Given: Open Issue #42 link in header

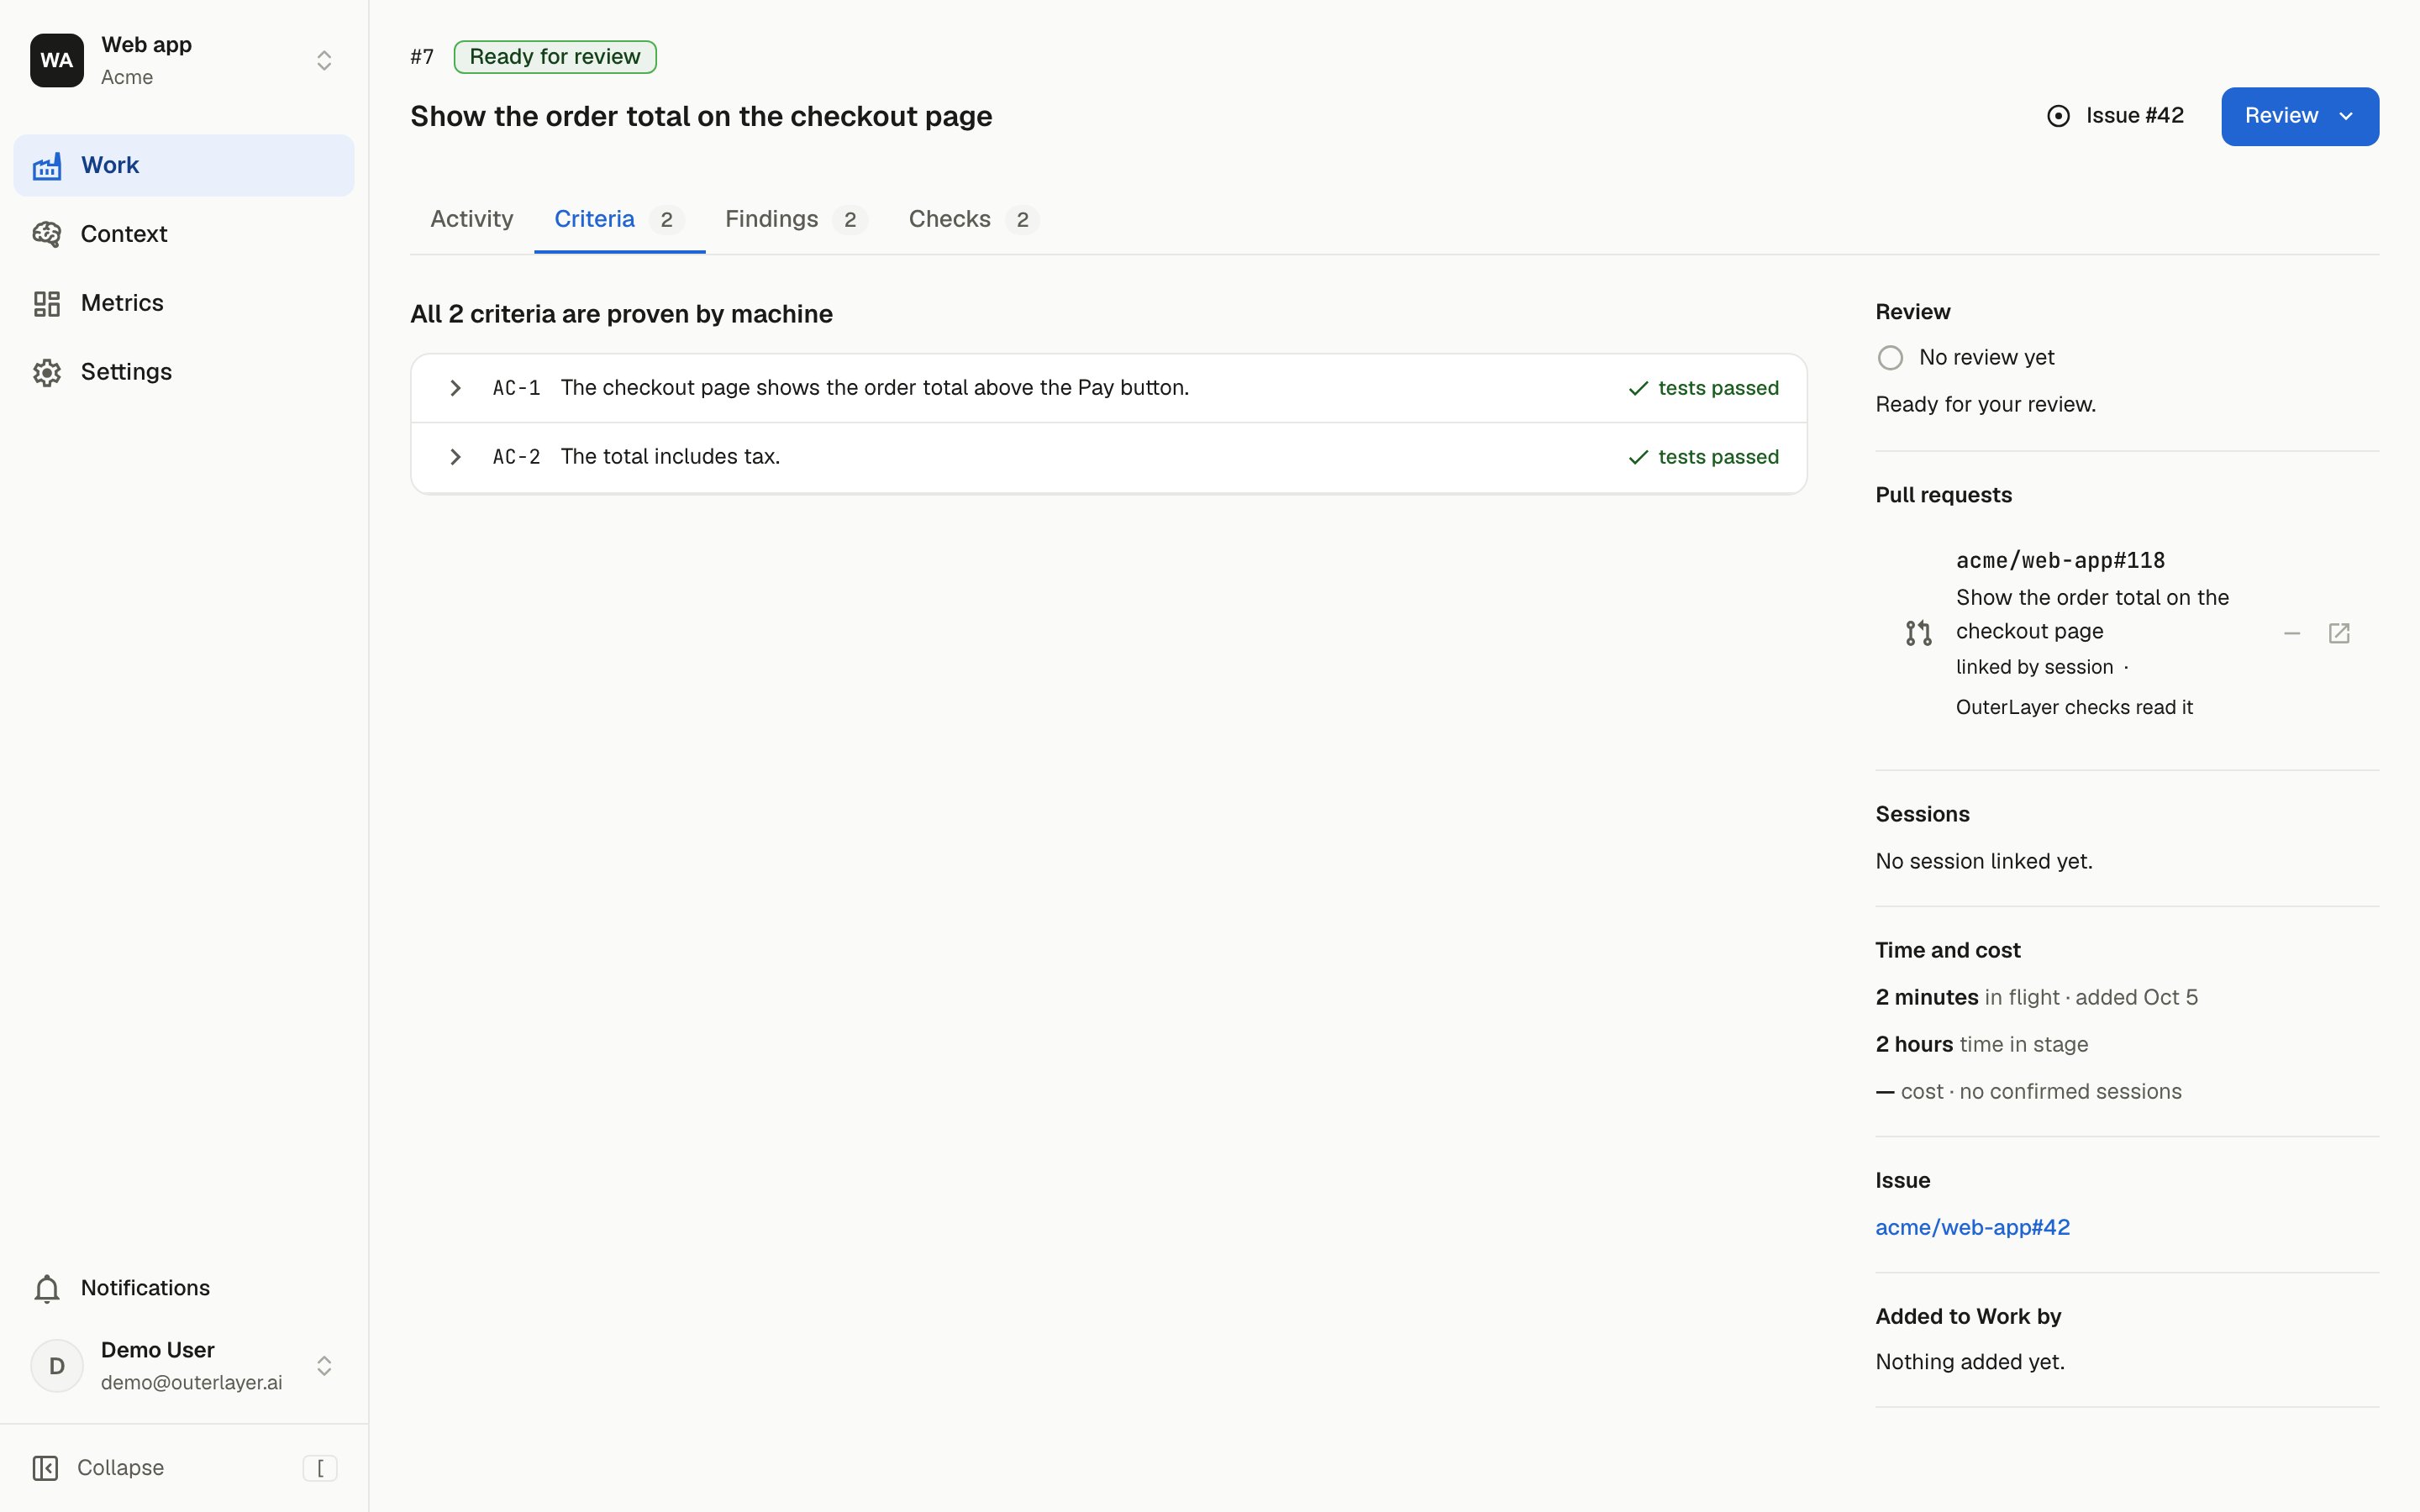Looking at the screenshot, I should (2116, 116).
